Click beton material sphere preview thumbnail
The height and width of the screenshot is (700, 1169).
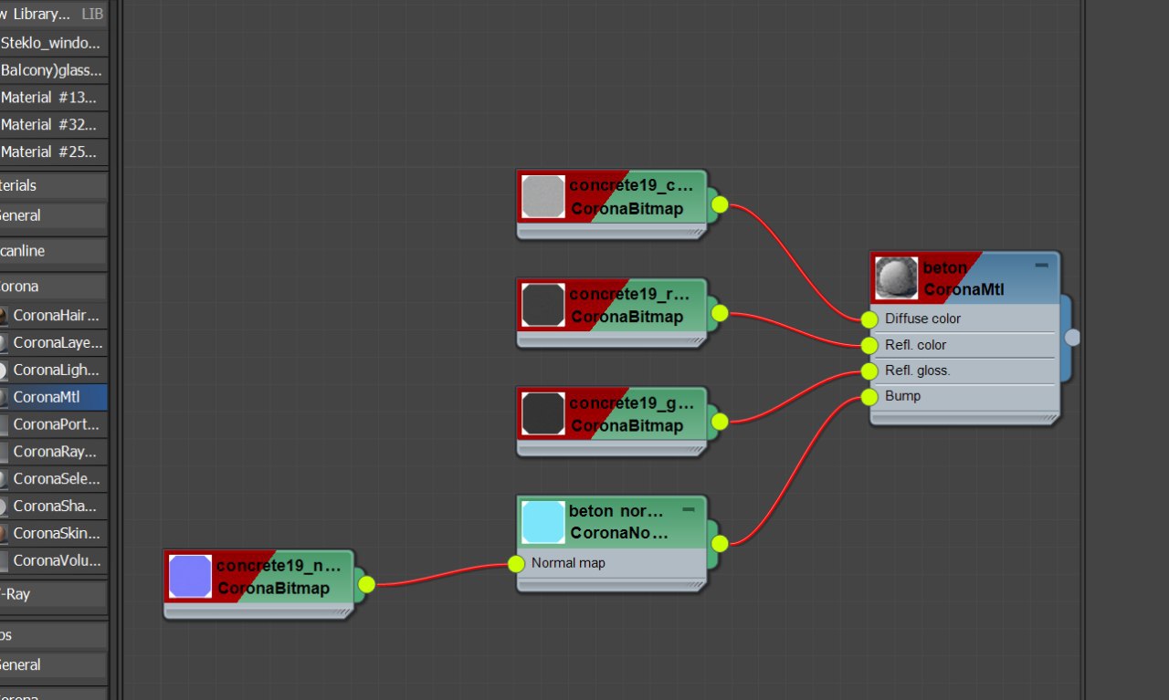coord(896,278)
